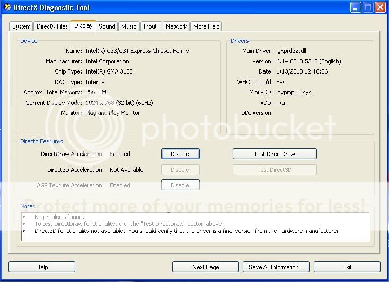Open Help from the bottom button
The width and height of the screenshot is (389, 282).
42,267
